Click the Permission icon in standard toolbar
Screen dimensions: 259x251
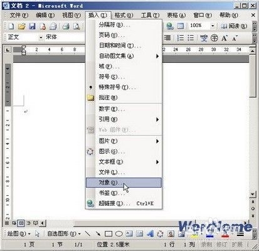coord(43,26)
